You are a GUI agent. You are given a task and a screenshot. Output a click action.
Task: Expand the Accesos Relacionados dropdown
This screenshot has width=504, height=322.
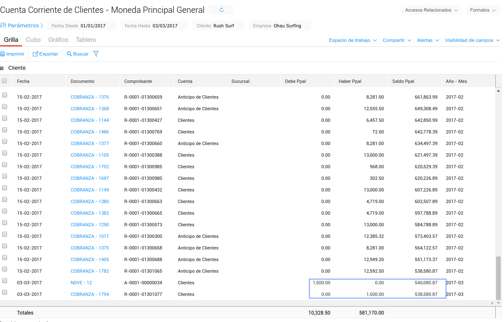[432, 10]
